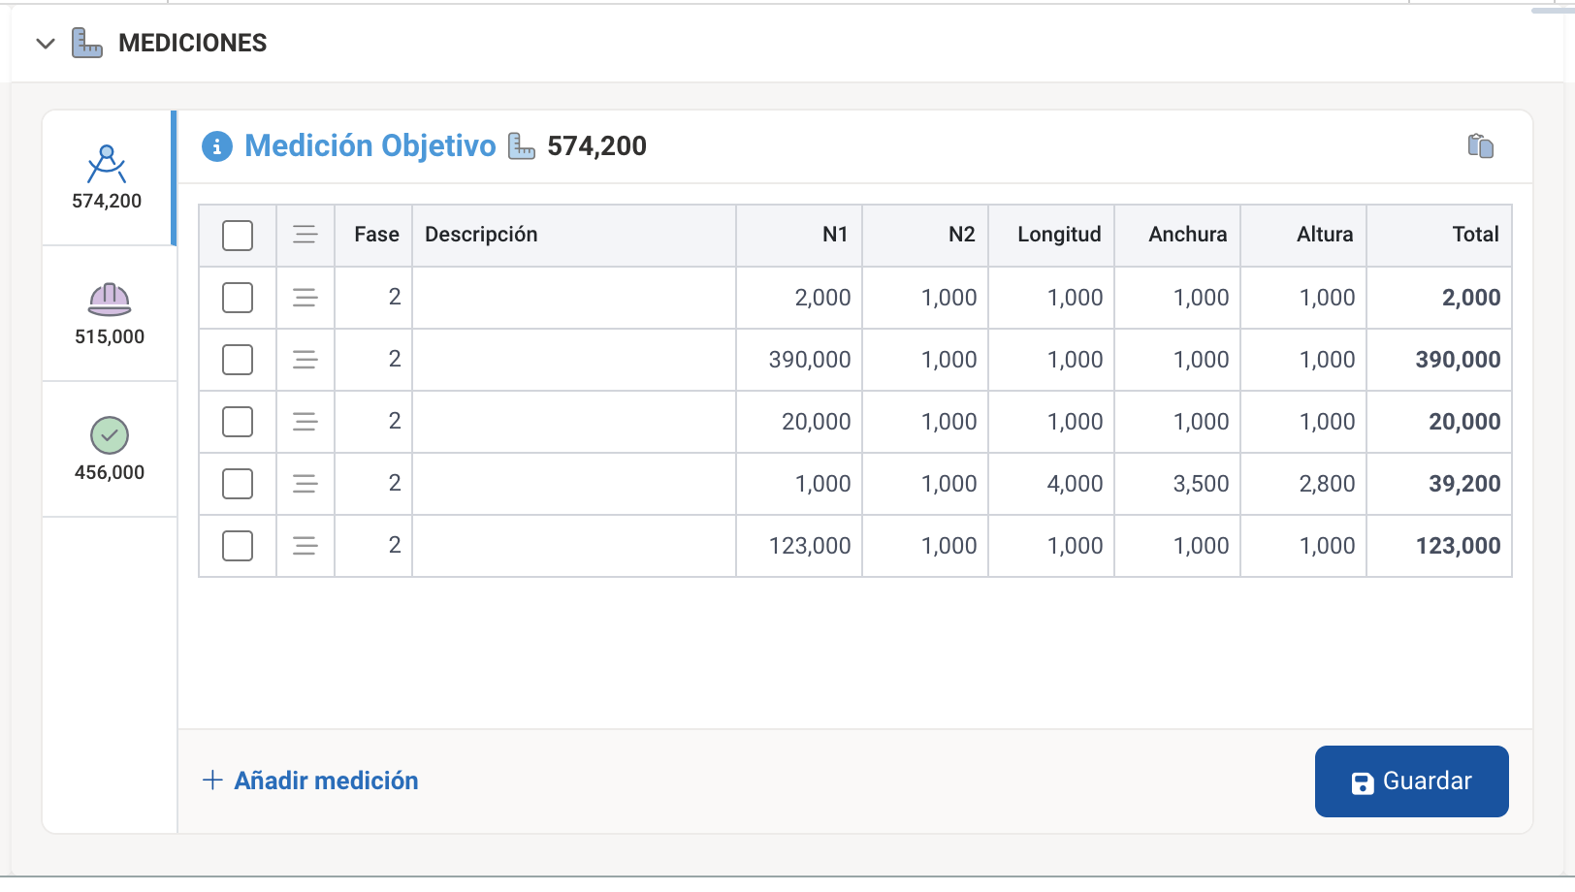Click drag handle of the 390,000 row
Screen dimensions: 1575x892
305,360
